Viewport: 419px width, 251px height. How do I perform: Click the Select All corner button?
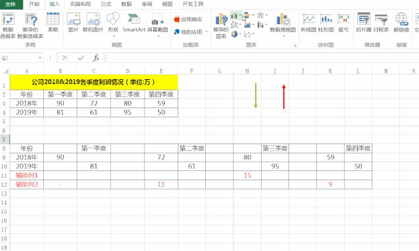pos(5,71)
